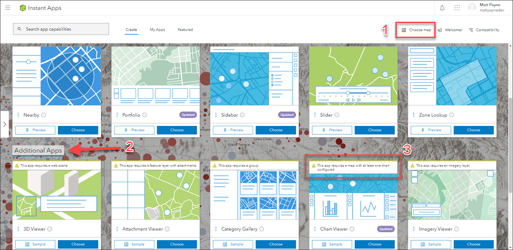Screen dimensions: 513x250
Task: Click the 3D Viewer thumbnail image
Action: point(57,194)
